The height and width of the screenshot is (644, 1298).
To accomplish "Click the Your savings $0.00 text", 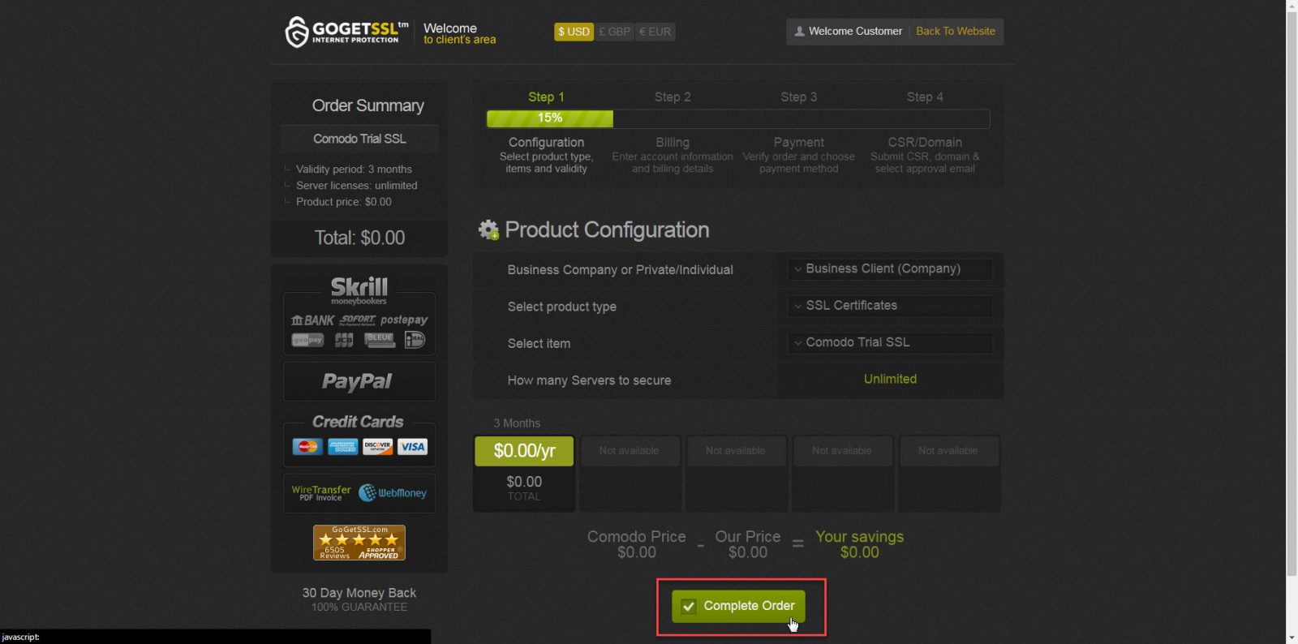I will (x=859, y=544).
